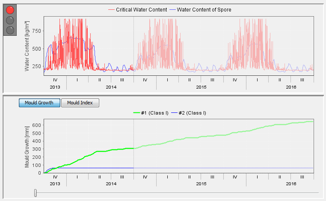The width and height of the screenshot is (326, 201).
Task: Click the 600 tick on the mould growth axis
Action: pos(36,125)
